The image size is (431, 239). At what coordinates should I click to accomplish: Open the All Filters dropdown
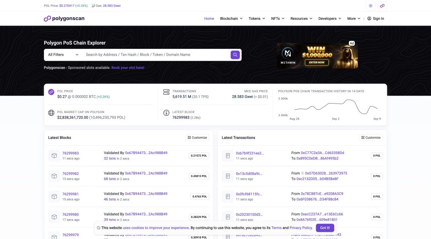[63, 55]
